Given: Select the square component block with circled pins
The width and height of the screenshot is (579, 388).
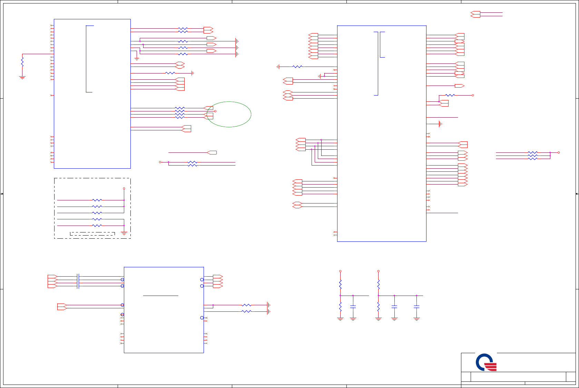Looking at the screenshot, I should [x=164, y=310].
